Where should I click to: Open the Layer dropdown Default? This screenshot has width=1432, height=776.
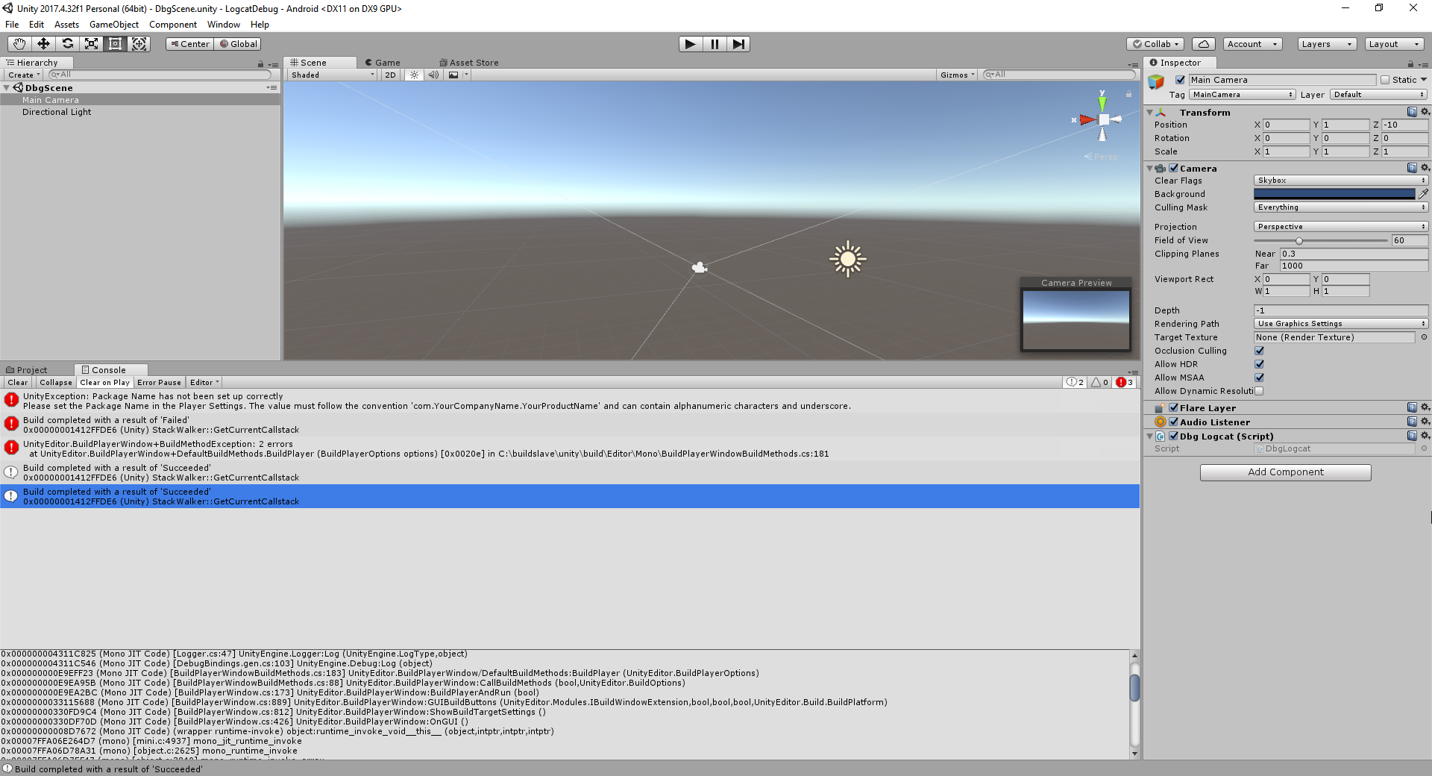1379,95
